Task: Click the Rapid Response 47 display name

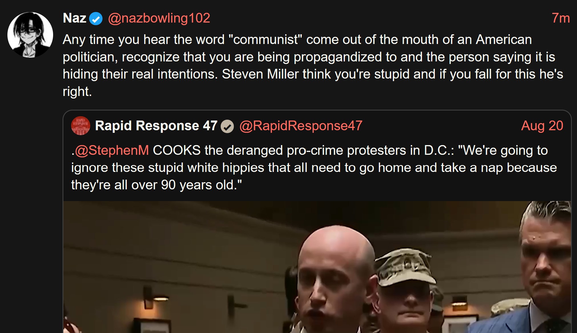Action: [x=156, y=126]
